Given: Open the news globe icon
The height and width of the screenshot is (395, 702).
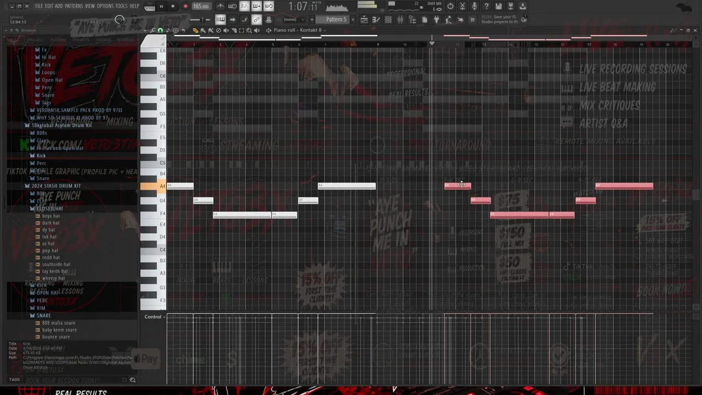Looking at the screenshot, I should click(x=524, y=20).
